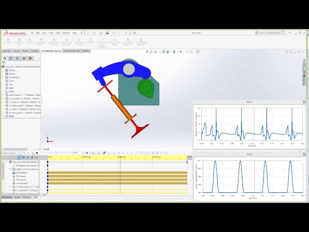Select 3DContact1 in the motion tree
This screenshot has height=232, width=309.
[x=21, y=176]
